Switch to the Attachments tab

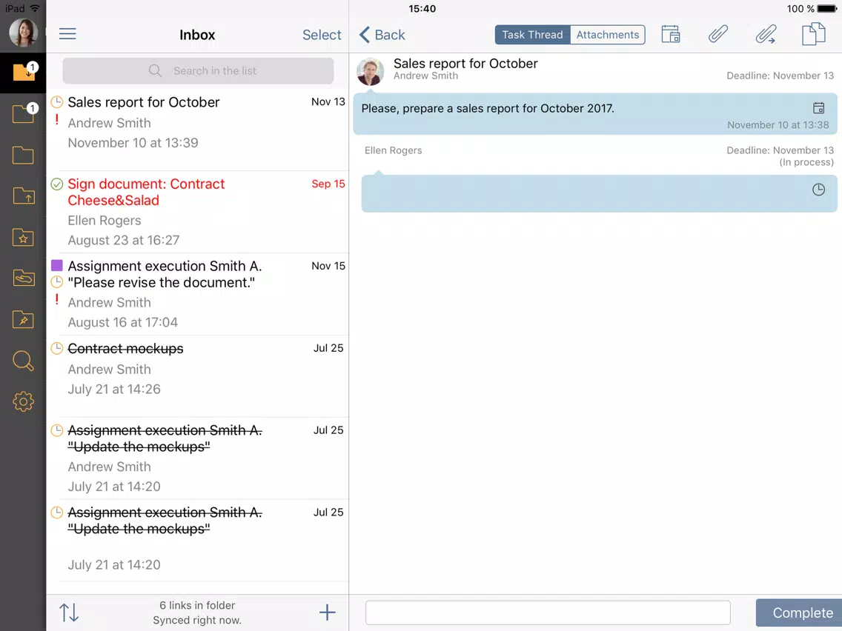click(607, 35)
